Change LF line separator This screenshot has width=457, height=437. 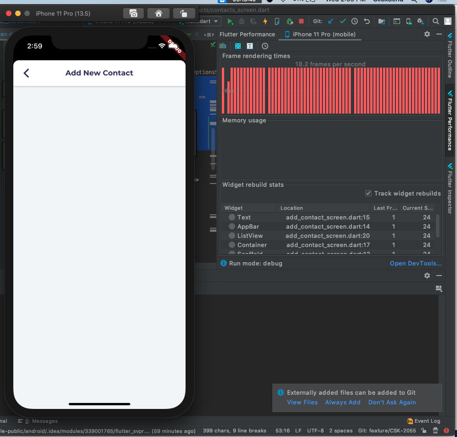coord(298,431)
